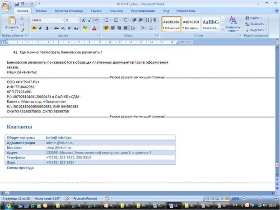Decrease font size with shrink font icon
This screenshot has width=280, height=210.
pyautogui.click(x=89, y=20)
